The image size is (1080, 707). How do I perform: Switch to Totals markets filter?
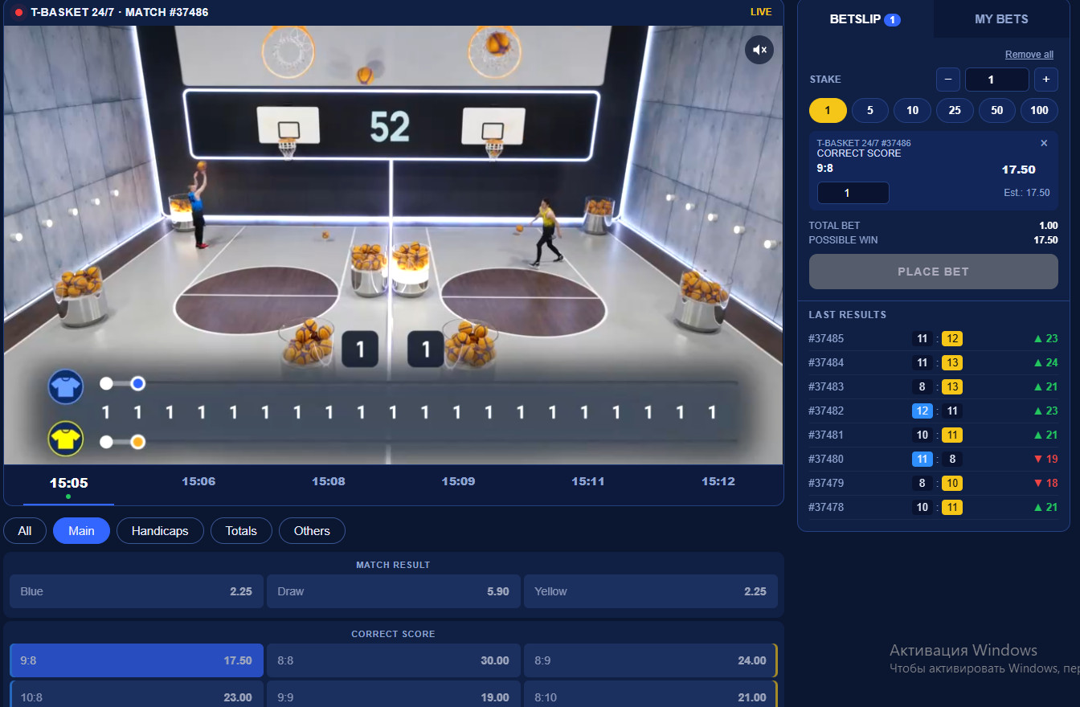pyautogui.click(x=241, y=531)
